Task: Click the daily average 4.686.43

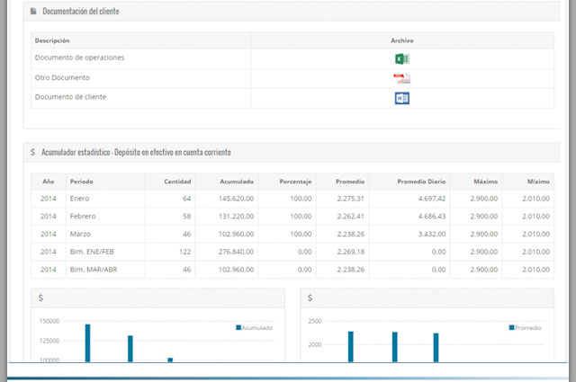Action: pyautogui.click(x=432, y=216)
